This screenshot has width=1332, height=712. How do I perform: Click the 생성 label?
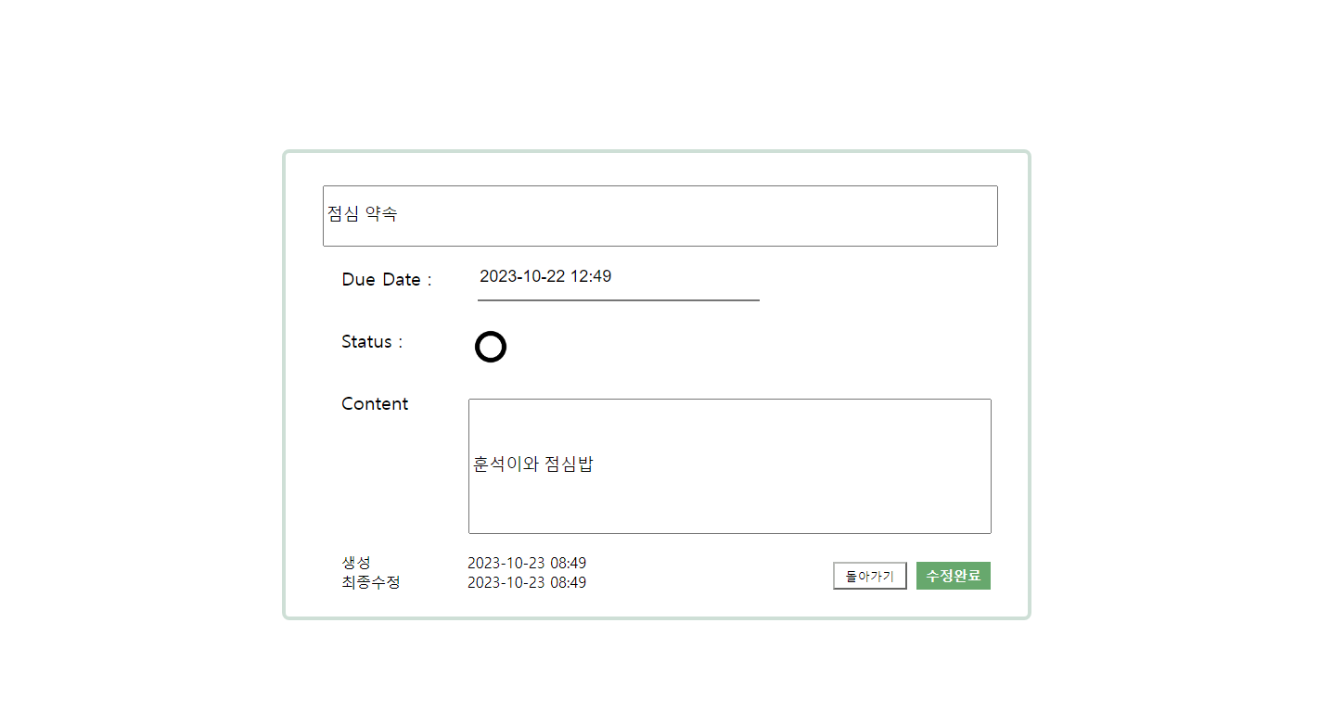tap(356, 563)
